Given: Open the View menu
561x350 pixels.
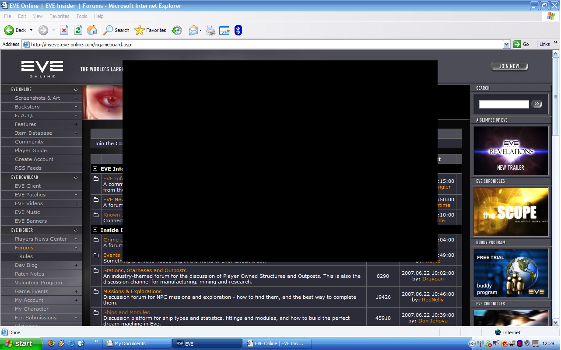Looking at the screenshot, I should [38, 16].
